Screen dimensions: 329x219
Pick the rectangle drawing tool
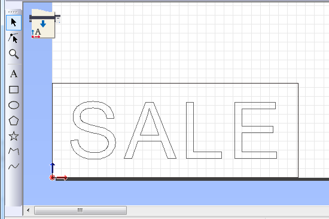pos(14,90)
